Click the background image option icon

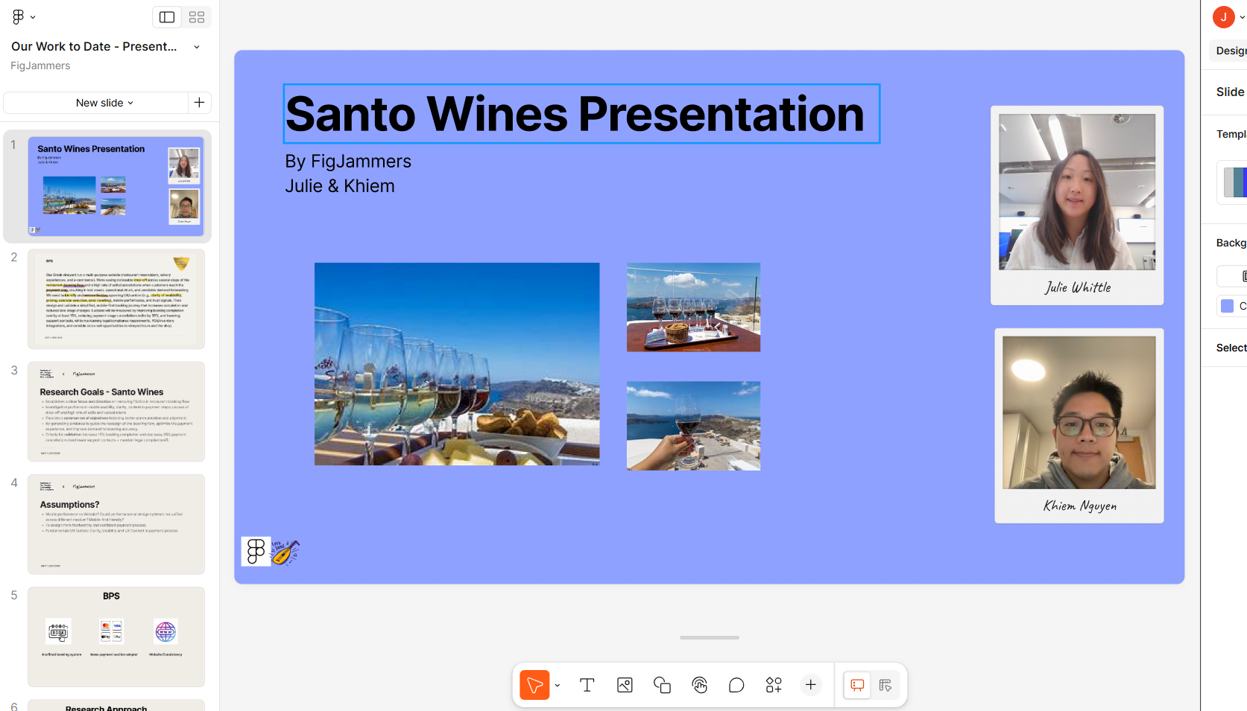click(1243, 276)
